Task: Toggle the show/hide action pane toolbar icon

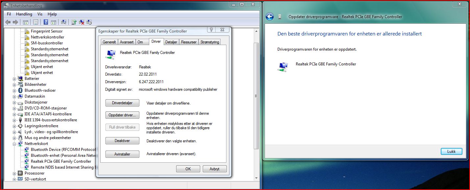Action: 54,22
